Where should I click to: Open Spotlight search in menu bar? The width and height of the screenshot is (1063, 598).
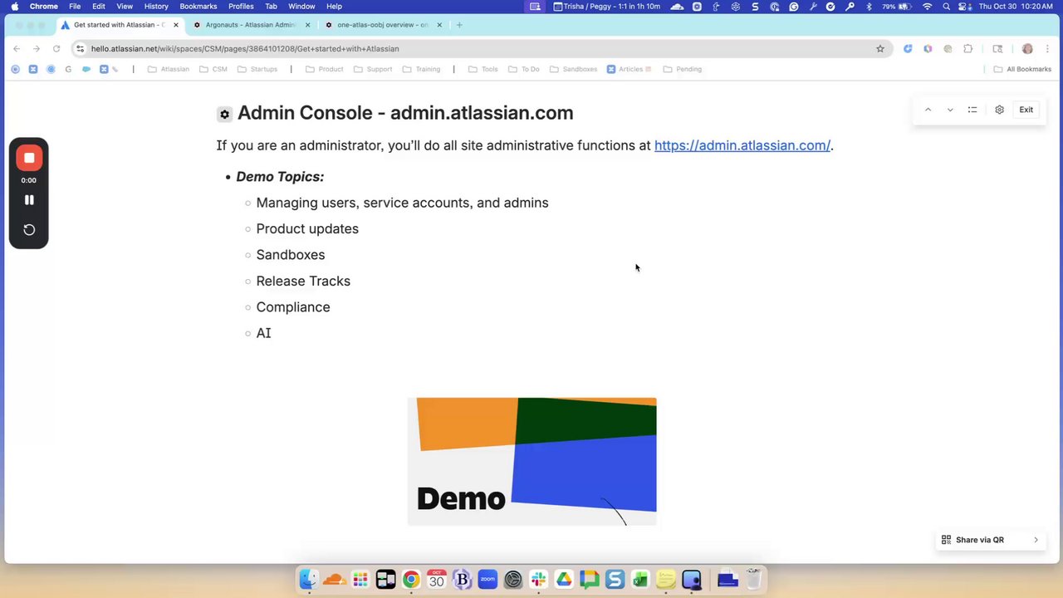[947, 6]
